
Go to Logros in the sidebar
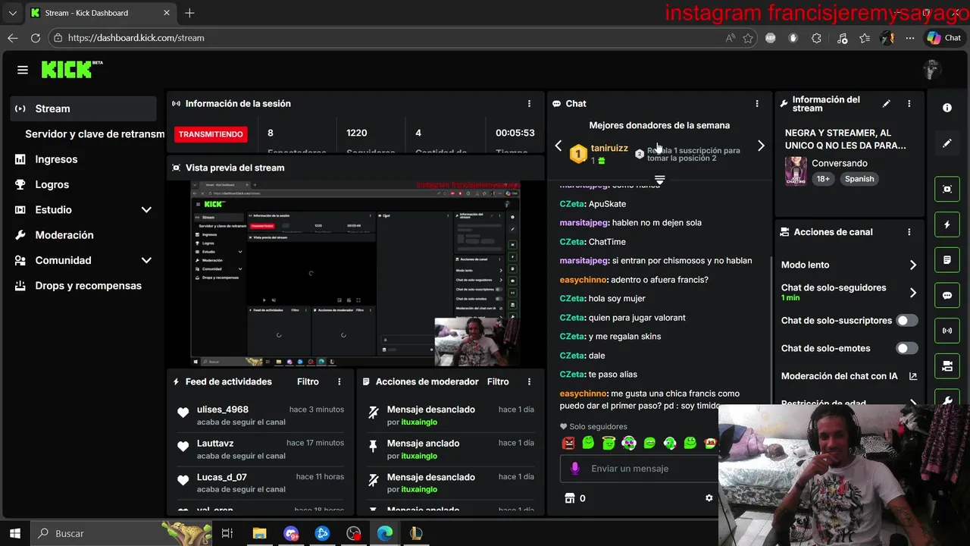52,184
